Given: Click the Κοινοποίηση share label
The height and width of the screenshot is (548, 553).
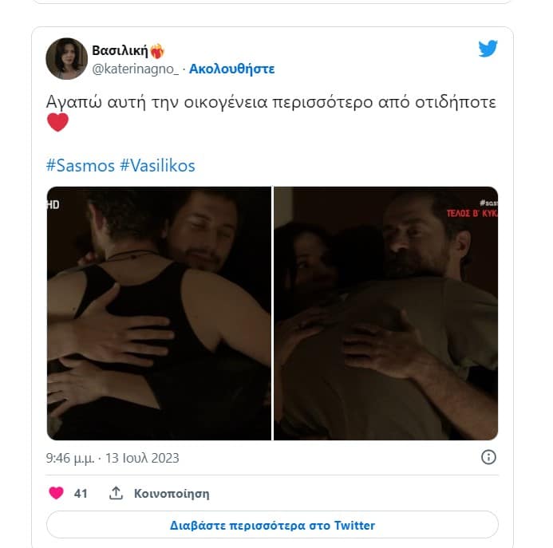Looking at the screenshot, I should pyautogui.click(x=172, y=493).
